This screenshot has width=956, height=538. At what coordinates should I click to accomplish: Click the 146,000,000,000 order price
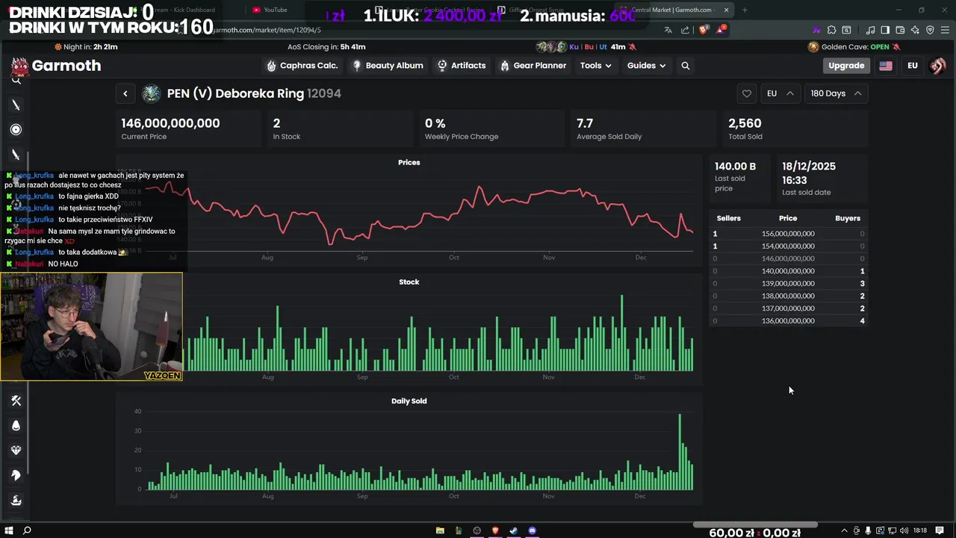click(x=788, y=259)
